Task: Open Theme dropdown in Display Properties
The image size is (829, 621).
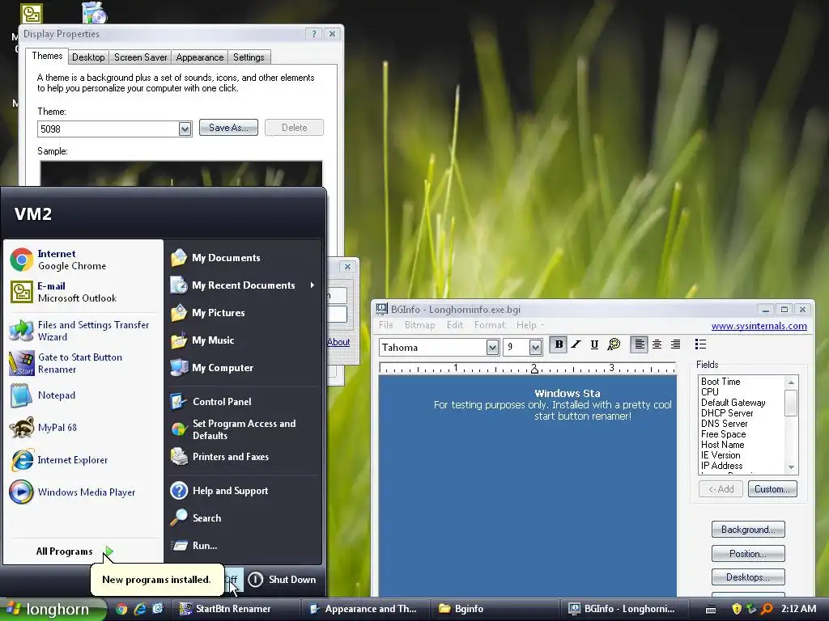Action: click(x=185, y=129)
